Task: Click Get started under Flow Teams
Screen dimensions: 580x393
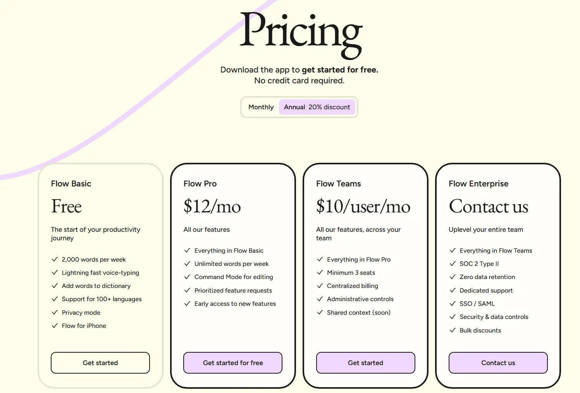Action: coord(365,363)
